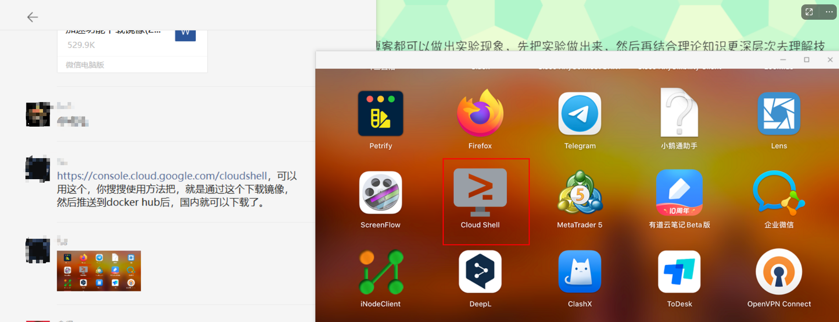Click the 529.9K file size text
839x322 pixels.
pyautogui.click(x=81, y=45)
